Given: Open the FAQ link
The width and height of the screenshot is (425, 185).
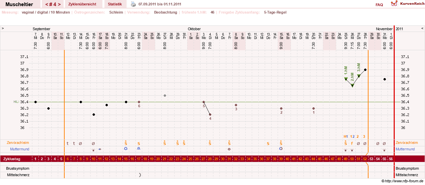Looking at the screenshot, I should pyautogui.click(x=379, y=5).
